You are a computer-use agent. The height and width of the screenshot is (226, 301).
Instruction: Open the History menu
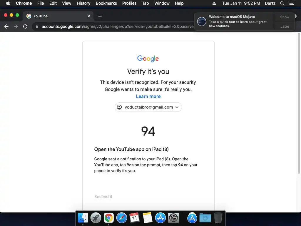tap(83, 3)
